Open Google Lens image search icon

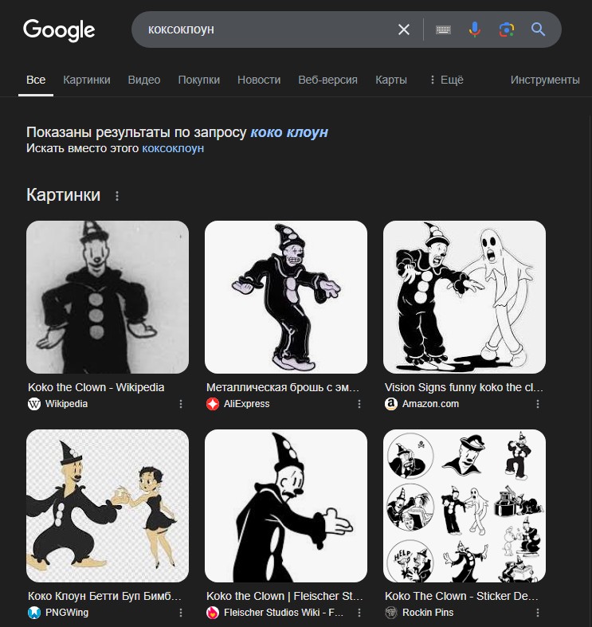pos(507,29)
